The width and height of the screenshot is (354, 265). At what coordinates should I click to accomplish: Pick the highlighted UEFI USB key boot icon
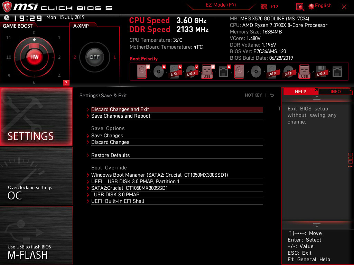(207, 71)
